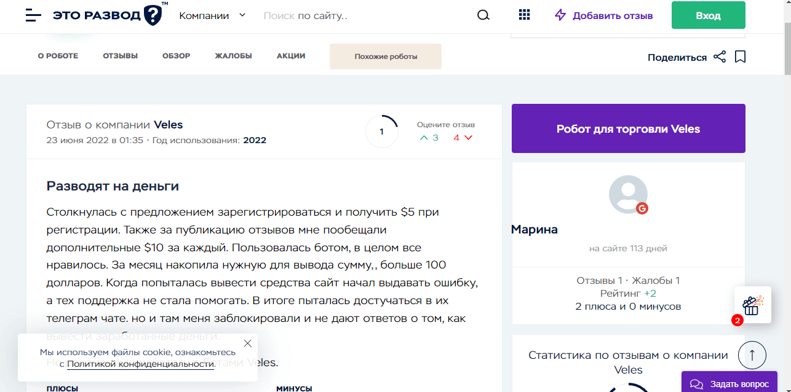
Task: Select the ОБЗОР tab
Action: [x=176, y=56]
